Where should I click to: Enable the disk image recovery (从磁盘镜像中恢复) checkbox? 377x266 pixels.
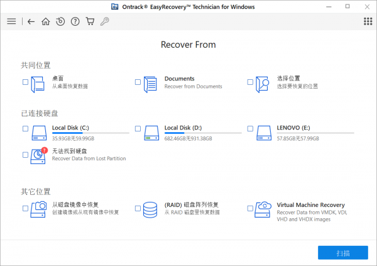pyautogui.click(x=25, y=208)
